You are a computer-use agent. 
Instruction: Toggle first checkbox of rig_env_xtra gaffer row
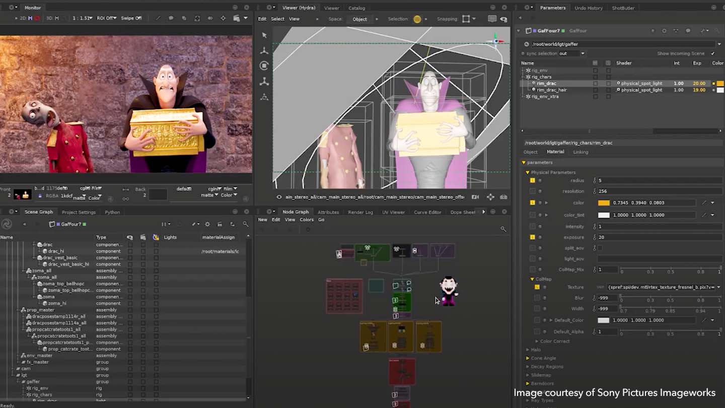click(x=595, y=96)
